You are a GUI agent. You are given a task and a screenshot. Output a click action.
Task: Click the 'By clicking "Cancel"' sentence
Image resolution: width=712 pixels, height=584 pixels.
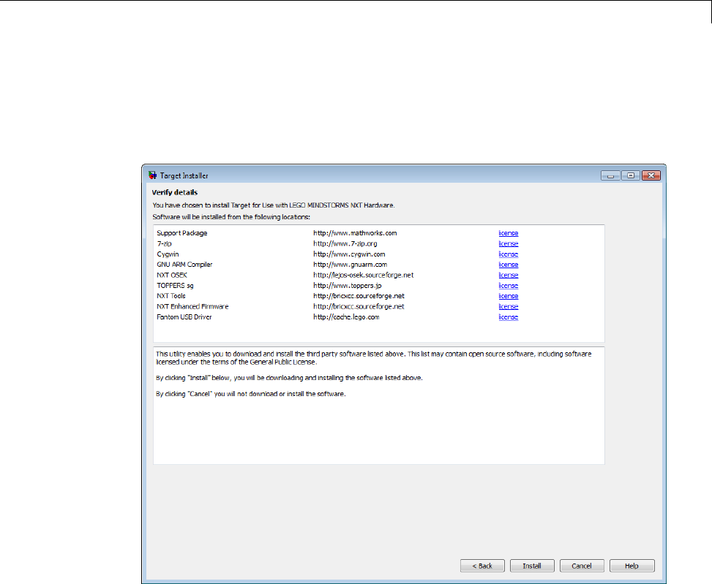click(251, 394)
